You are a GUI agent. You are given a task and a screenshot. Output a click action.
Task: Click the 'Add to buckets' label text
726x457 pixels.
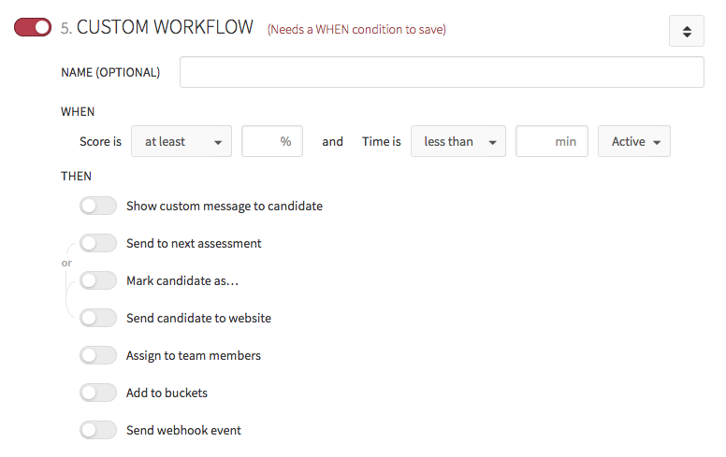(167, 393)
